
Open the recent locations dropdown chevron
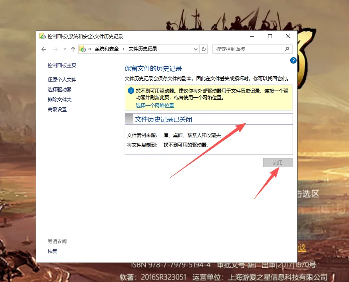[x=65, y=49]
